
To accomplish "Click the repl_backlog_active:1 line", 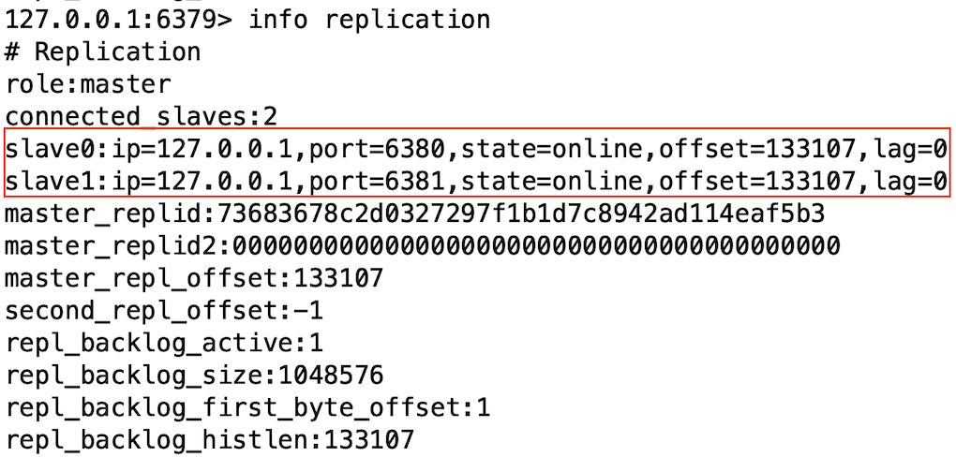I will click(164, 343).
